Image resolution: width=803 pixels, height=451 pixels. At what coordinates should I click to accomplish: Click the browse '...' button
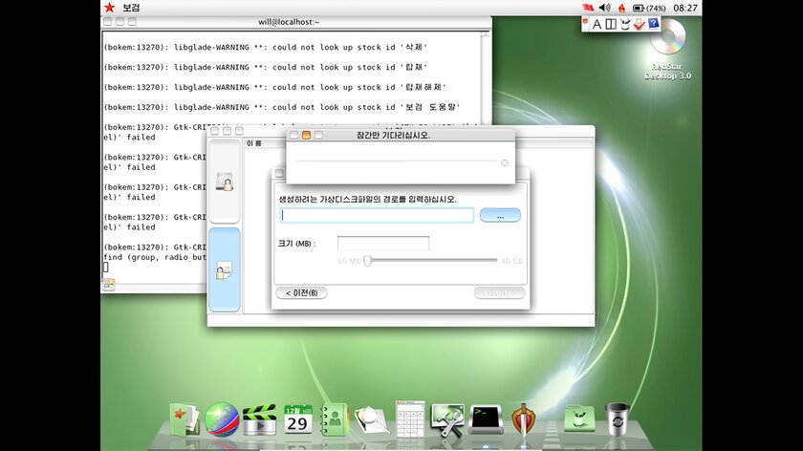click(500, 216)
